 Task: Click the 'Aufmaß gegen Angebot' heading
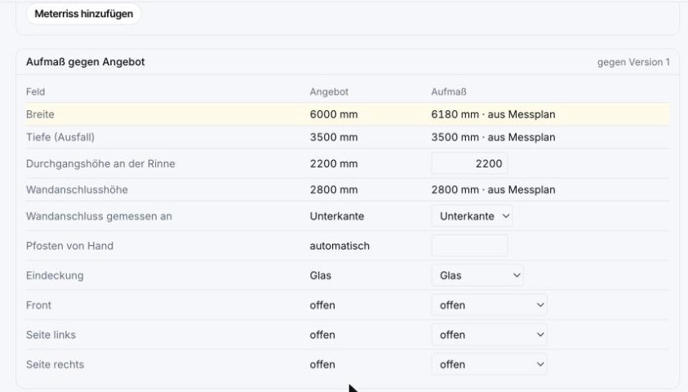pos(85,62)
